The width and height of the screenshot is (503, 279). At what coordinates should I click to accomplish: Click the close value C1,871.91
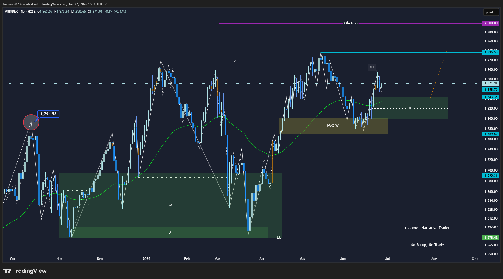point(95,12)
